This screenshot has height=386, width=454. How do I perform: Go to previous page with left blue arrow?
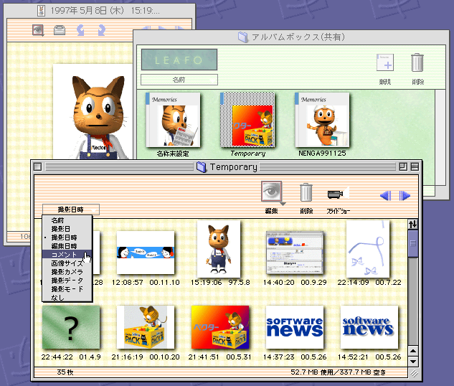tap(386, 196)
